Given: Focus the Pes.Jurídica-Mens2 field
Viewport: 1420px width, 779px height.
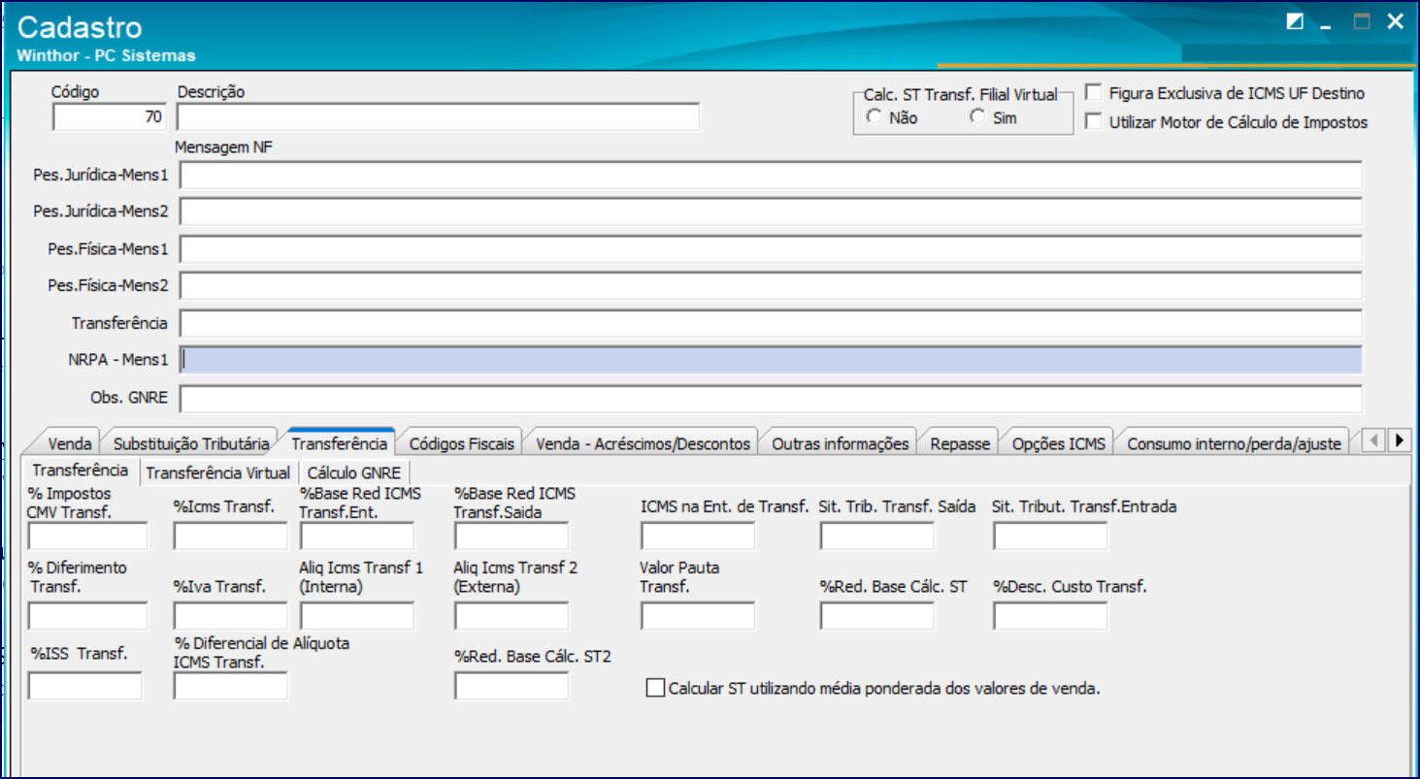Looking at the screenshot, I should click(771, 211).
